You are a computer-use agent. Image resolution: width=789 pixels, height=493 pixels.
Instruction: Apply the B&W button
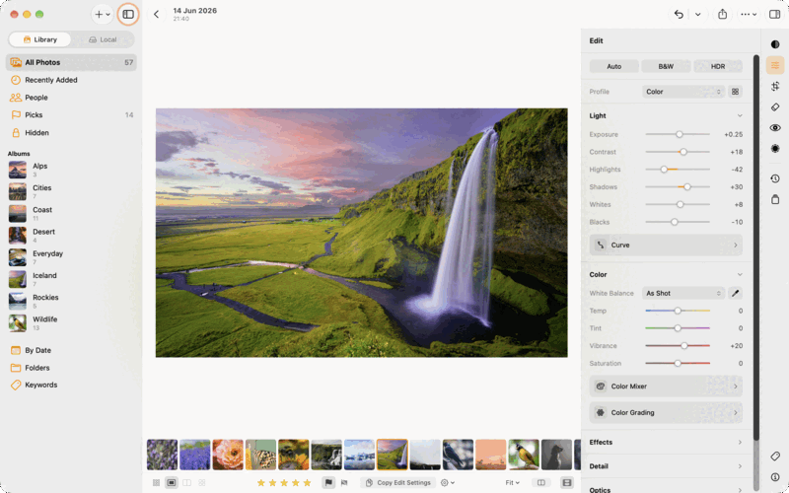tap(666, 66)
